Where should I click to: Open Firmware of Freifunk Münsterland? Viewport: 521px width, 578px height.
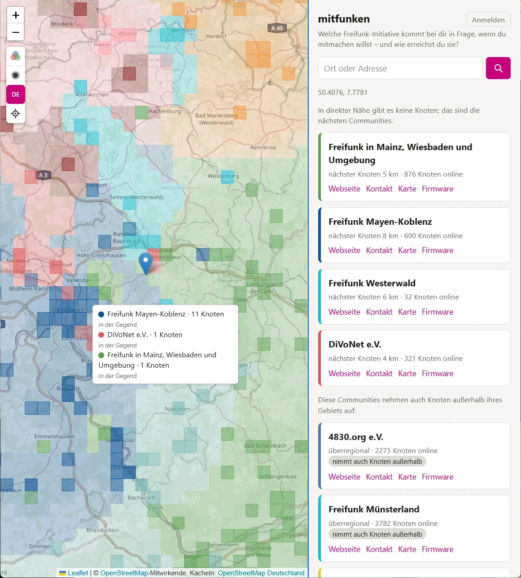(438, 549)
